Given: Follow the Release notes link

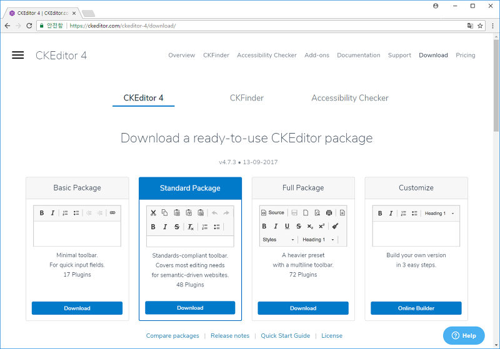Looking at the screenshot, I should pyautogui.click(x=230, y=336).
